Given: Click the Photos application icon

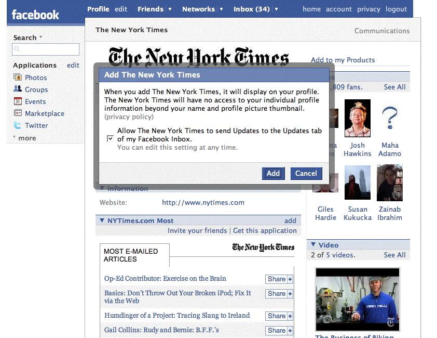Looking at the screenshot, I should (18, 77).
